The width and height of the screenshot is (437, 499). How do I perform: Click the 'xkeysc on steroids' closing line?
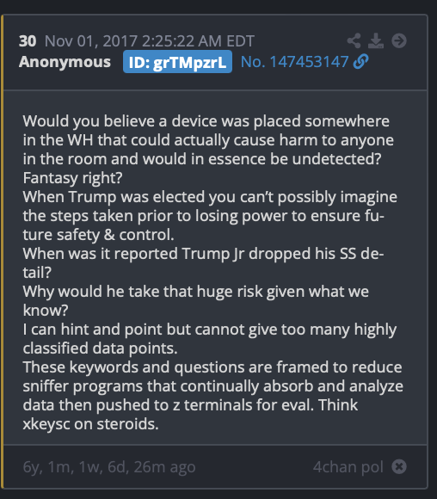pos(90,424)
